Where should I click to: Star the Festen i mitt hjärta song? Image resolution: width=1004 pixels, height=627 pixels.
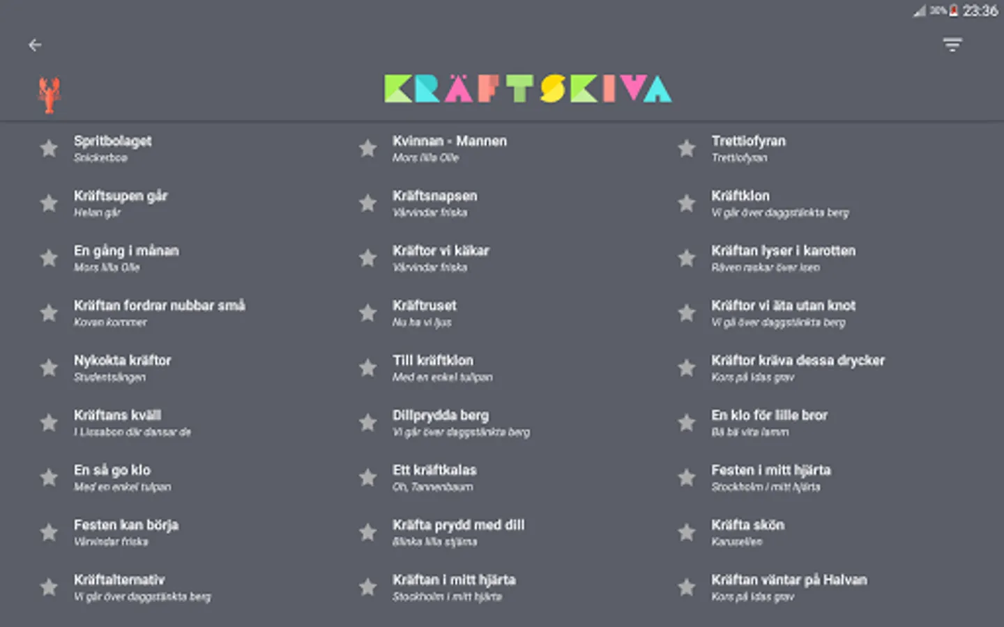687,477
